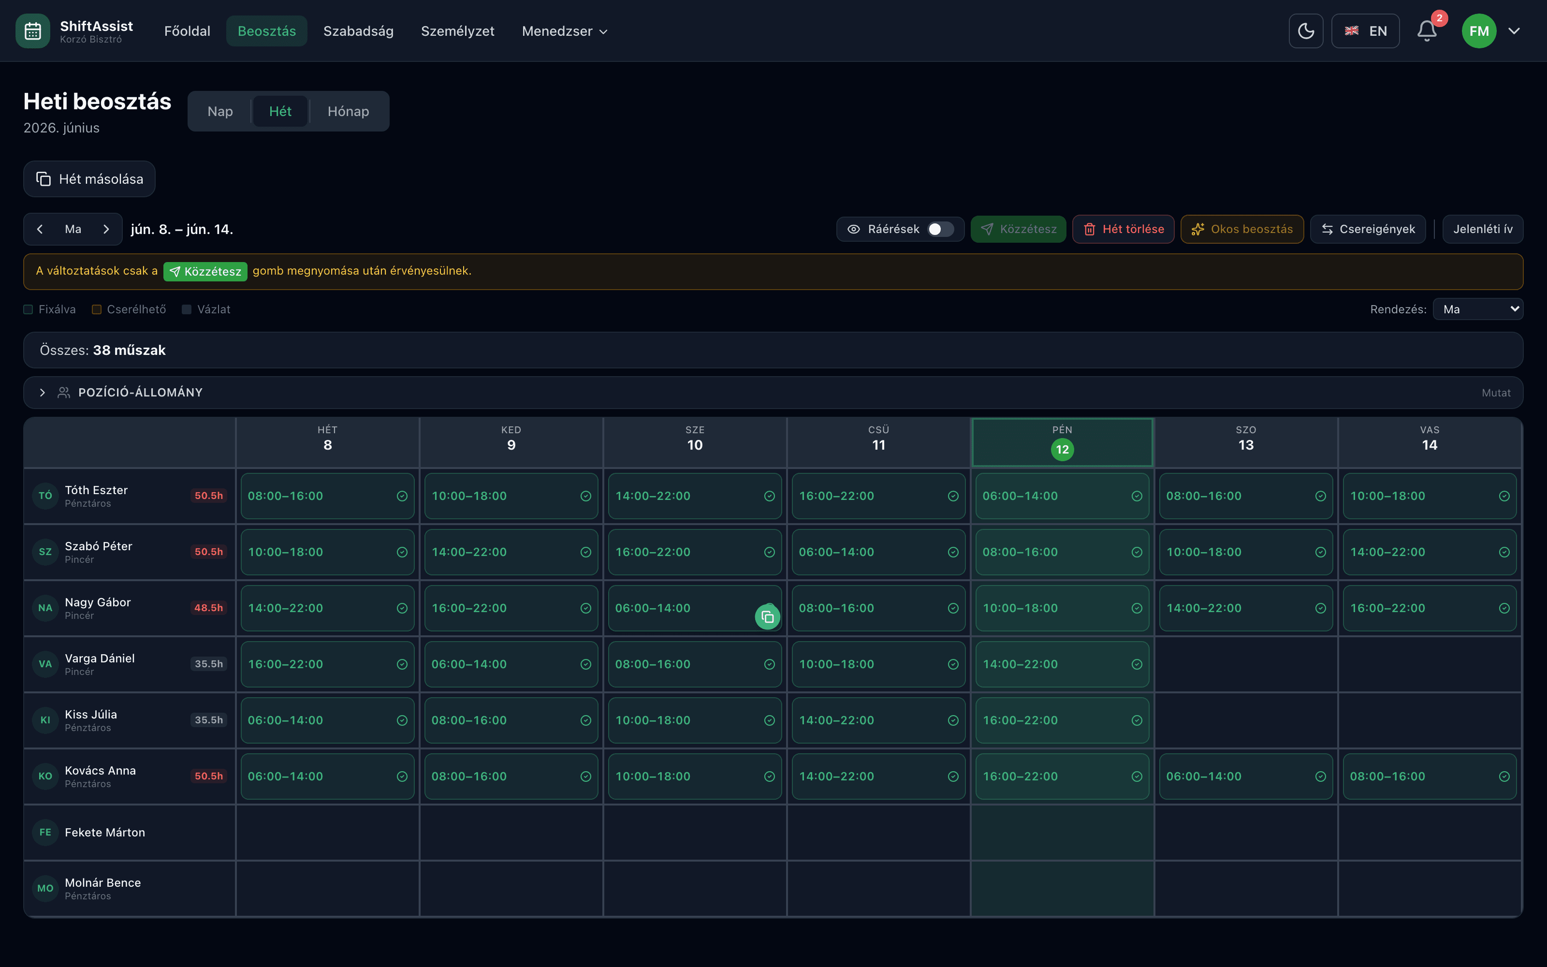Click SZ avatar of Szabó Péter
Image resolution: width=1547 pixels, height=967 pixels.
click(x=45, y=552)
